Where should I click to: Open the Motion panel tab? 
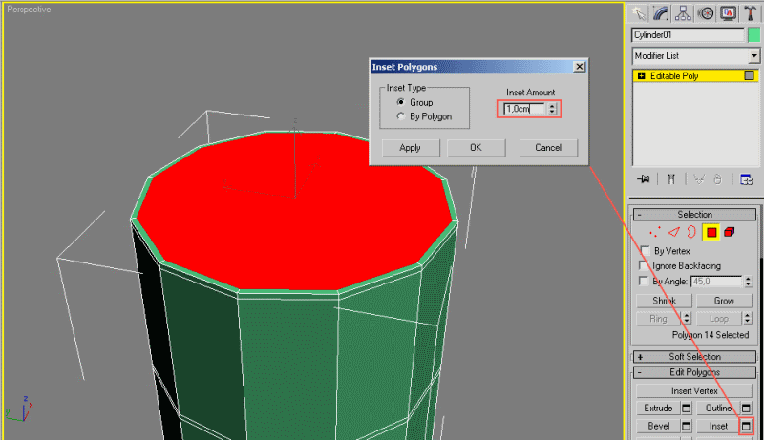706,13
